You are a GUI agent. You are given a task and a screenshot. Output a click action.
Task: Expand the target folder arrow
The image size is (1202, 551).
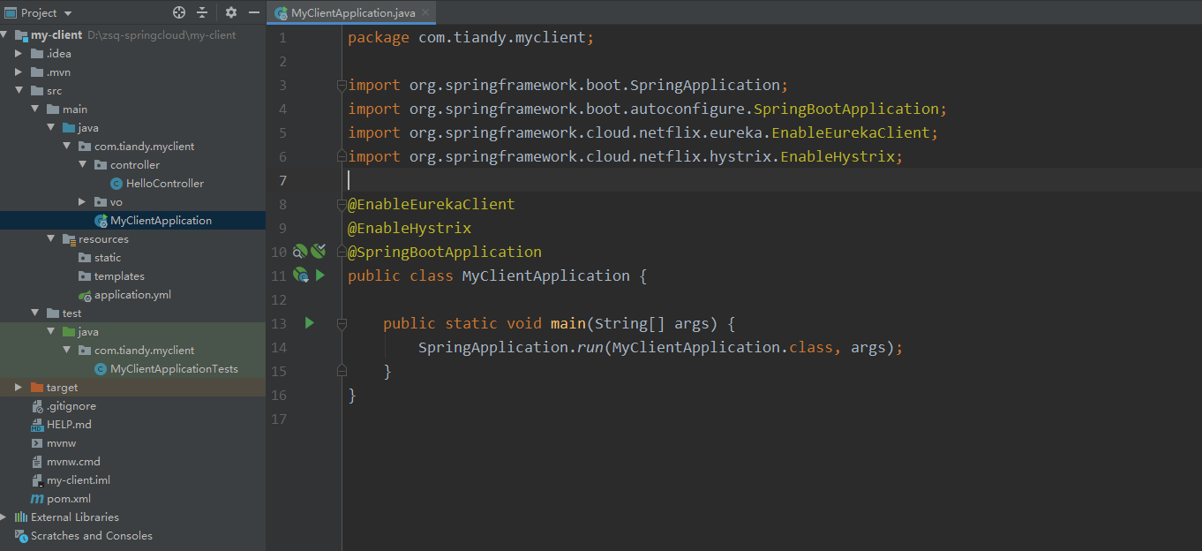(19, 388)
